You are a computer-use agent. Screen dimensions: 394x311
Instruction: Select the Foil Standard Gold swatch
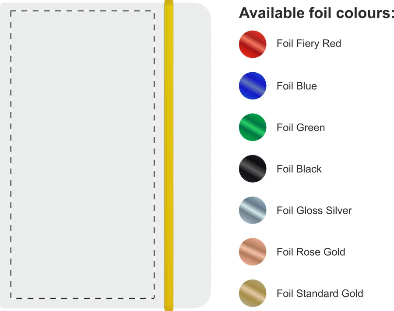coord(253,293)
